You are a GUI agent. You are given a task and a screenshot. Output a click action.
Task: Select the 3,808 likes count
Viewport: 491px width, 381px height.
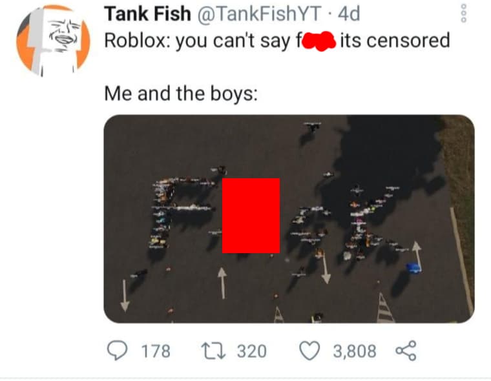pos(355,351)
